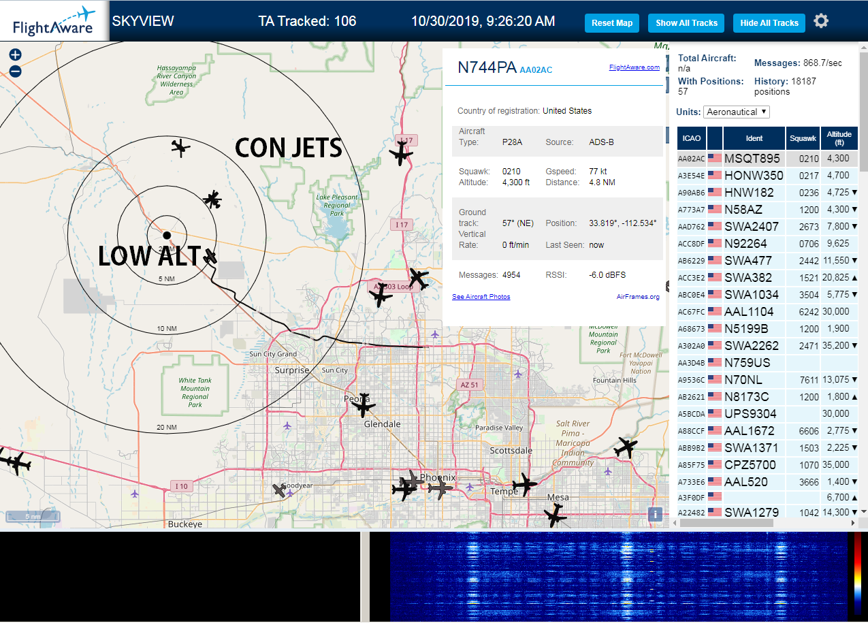Click US flag in SWA2407 row

coord(715,226)
